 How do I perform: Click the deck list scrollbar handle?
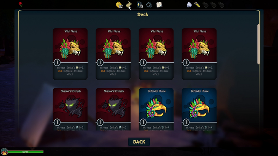259,44
